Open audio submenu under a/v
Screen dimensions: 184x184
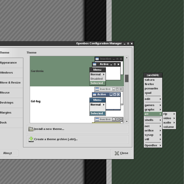click(169, 122)
